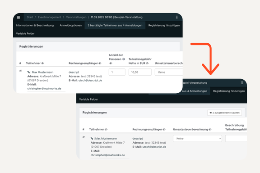Open hamburger menu in upper window
260x173 pixels.
(x=19, y=17)
